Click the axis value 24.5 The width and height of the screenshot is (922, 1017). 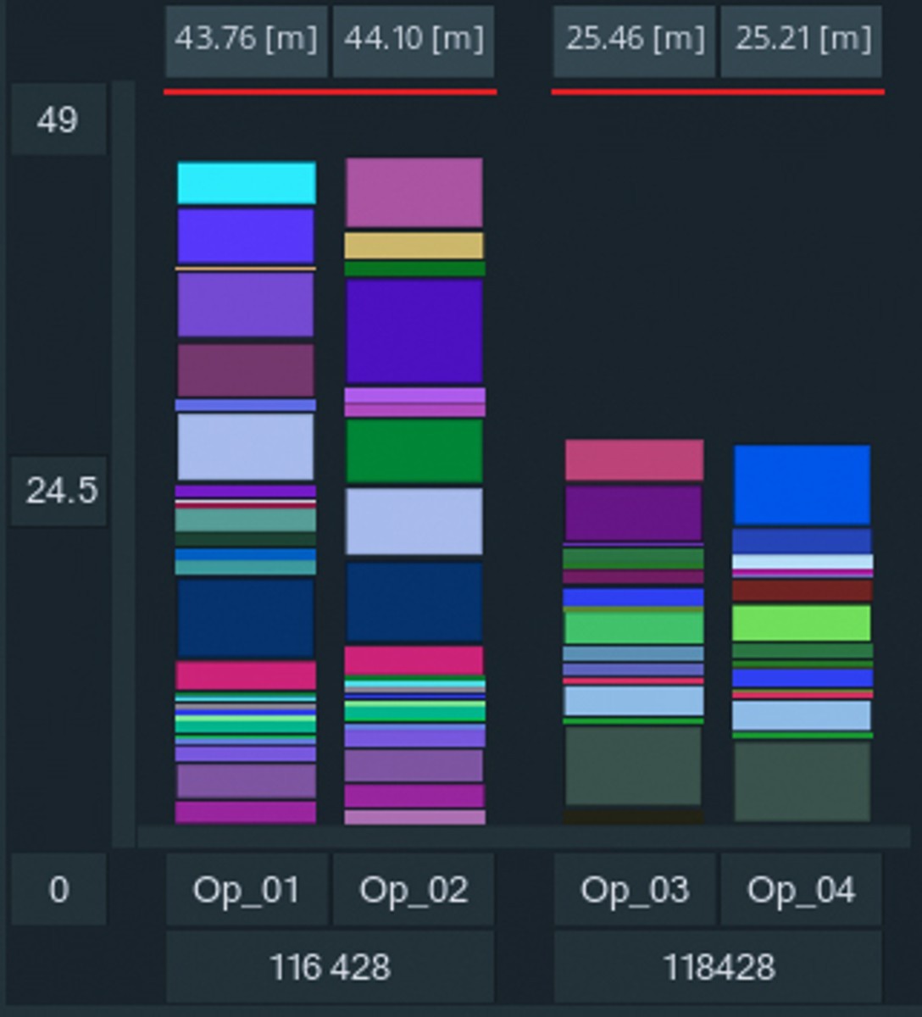point(58,490)
